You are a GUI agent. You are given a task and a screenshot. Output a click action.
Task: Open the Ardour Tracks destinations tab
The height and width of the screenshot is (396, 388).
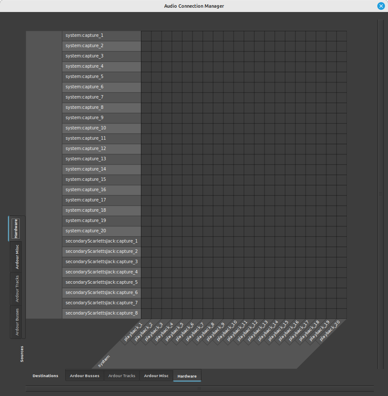point(121,375)
